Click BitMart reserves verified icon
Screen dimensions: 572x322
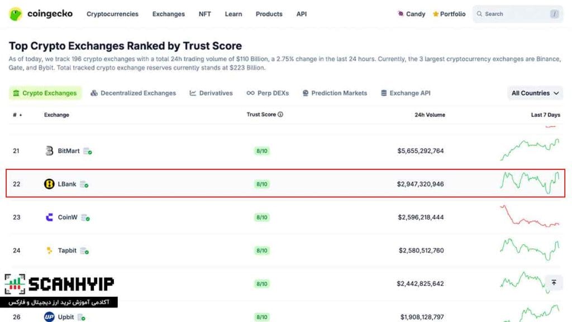coord(88,151)
